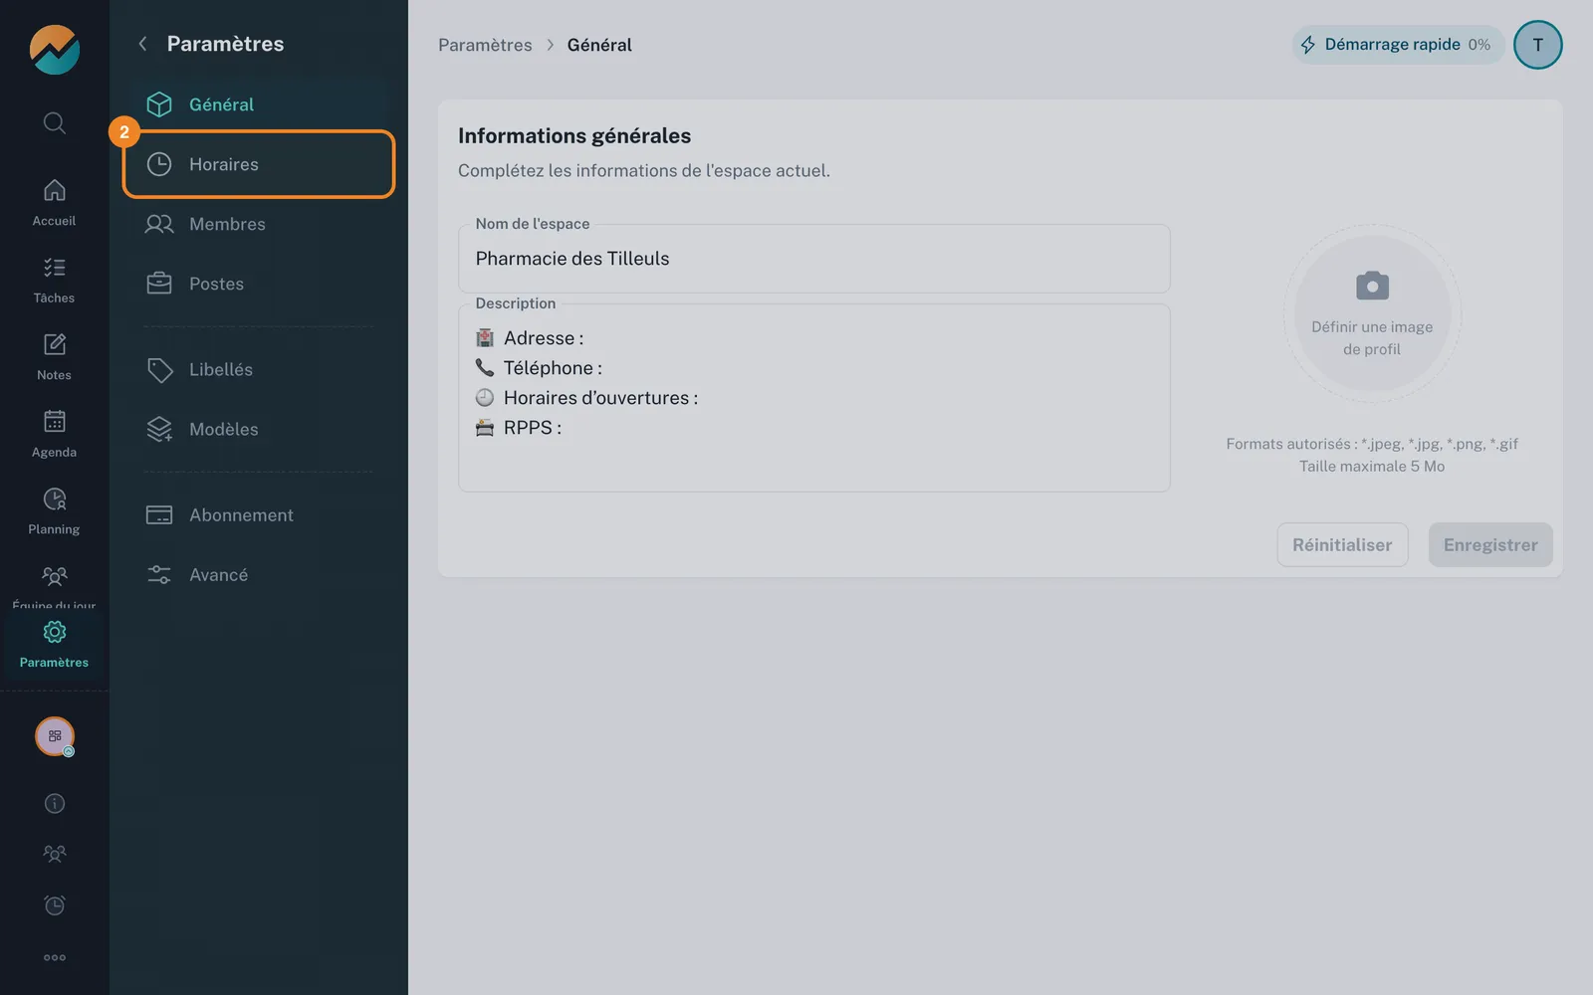Viewport: 1593px width, 995px height.
Task: Collapse Paramètres panel with back chevron
Action: click(x=142, y=44)
